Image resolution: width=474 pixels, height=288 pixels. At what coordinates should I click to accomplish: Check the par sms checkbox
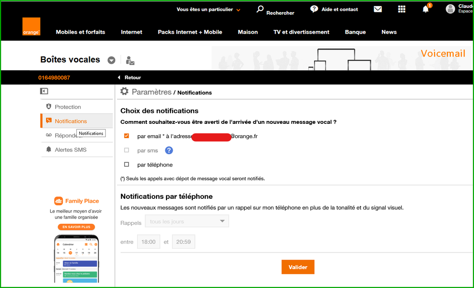click(x=127, y=150)
